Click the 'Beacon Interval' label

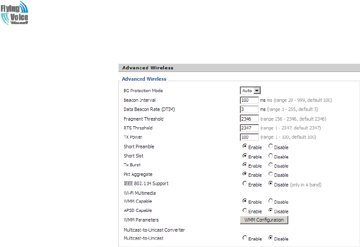[x=140, y=100]
